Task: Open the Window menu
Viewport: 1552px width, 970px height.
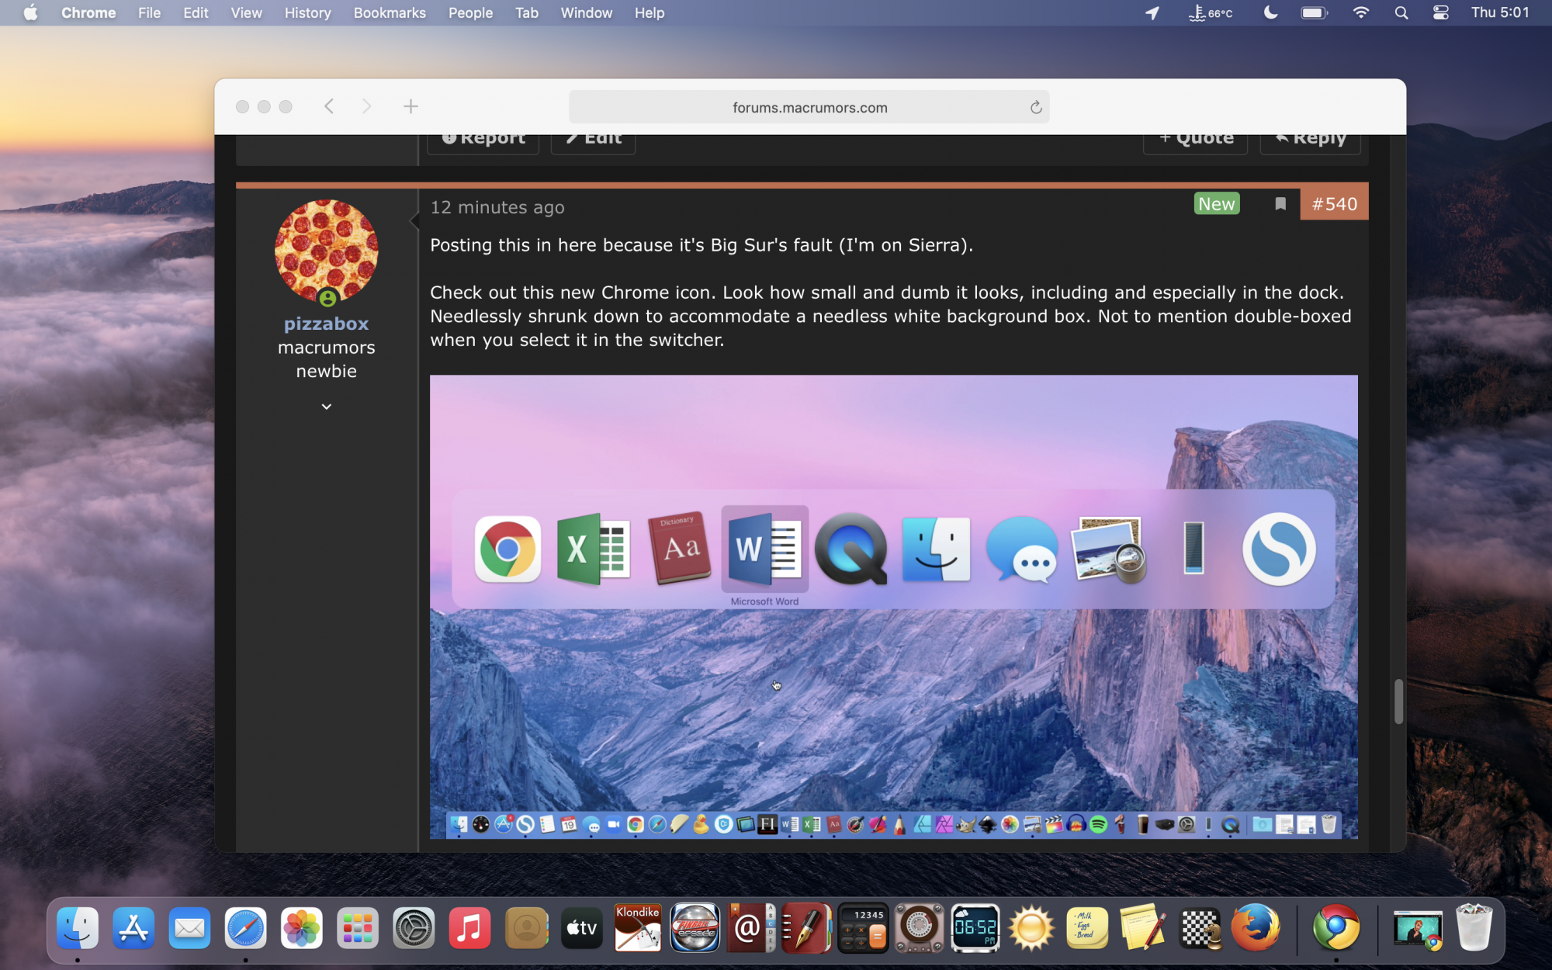Action: point(587,12)
